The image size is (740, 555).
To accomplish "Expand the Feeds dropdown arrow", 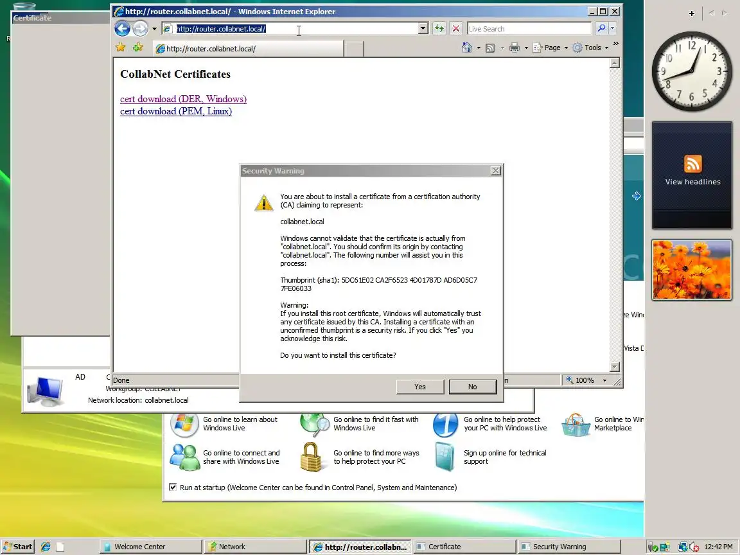I will coord(502,48).
